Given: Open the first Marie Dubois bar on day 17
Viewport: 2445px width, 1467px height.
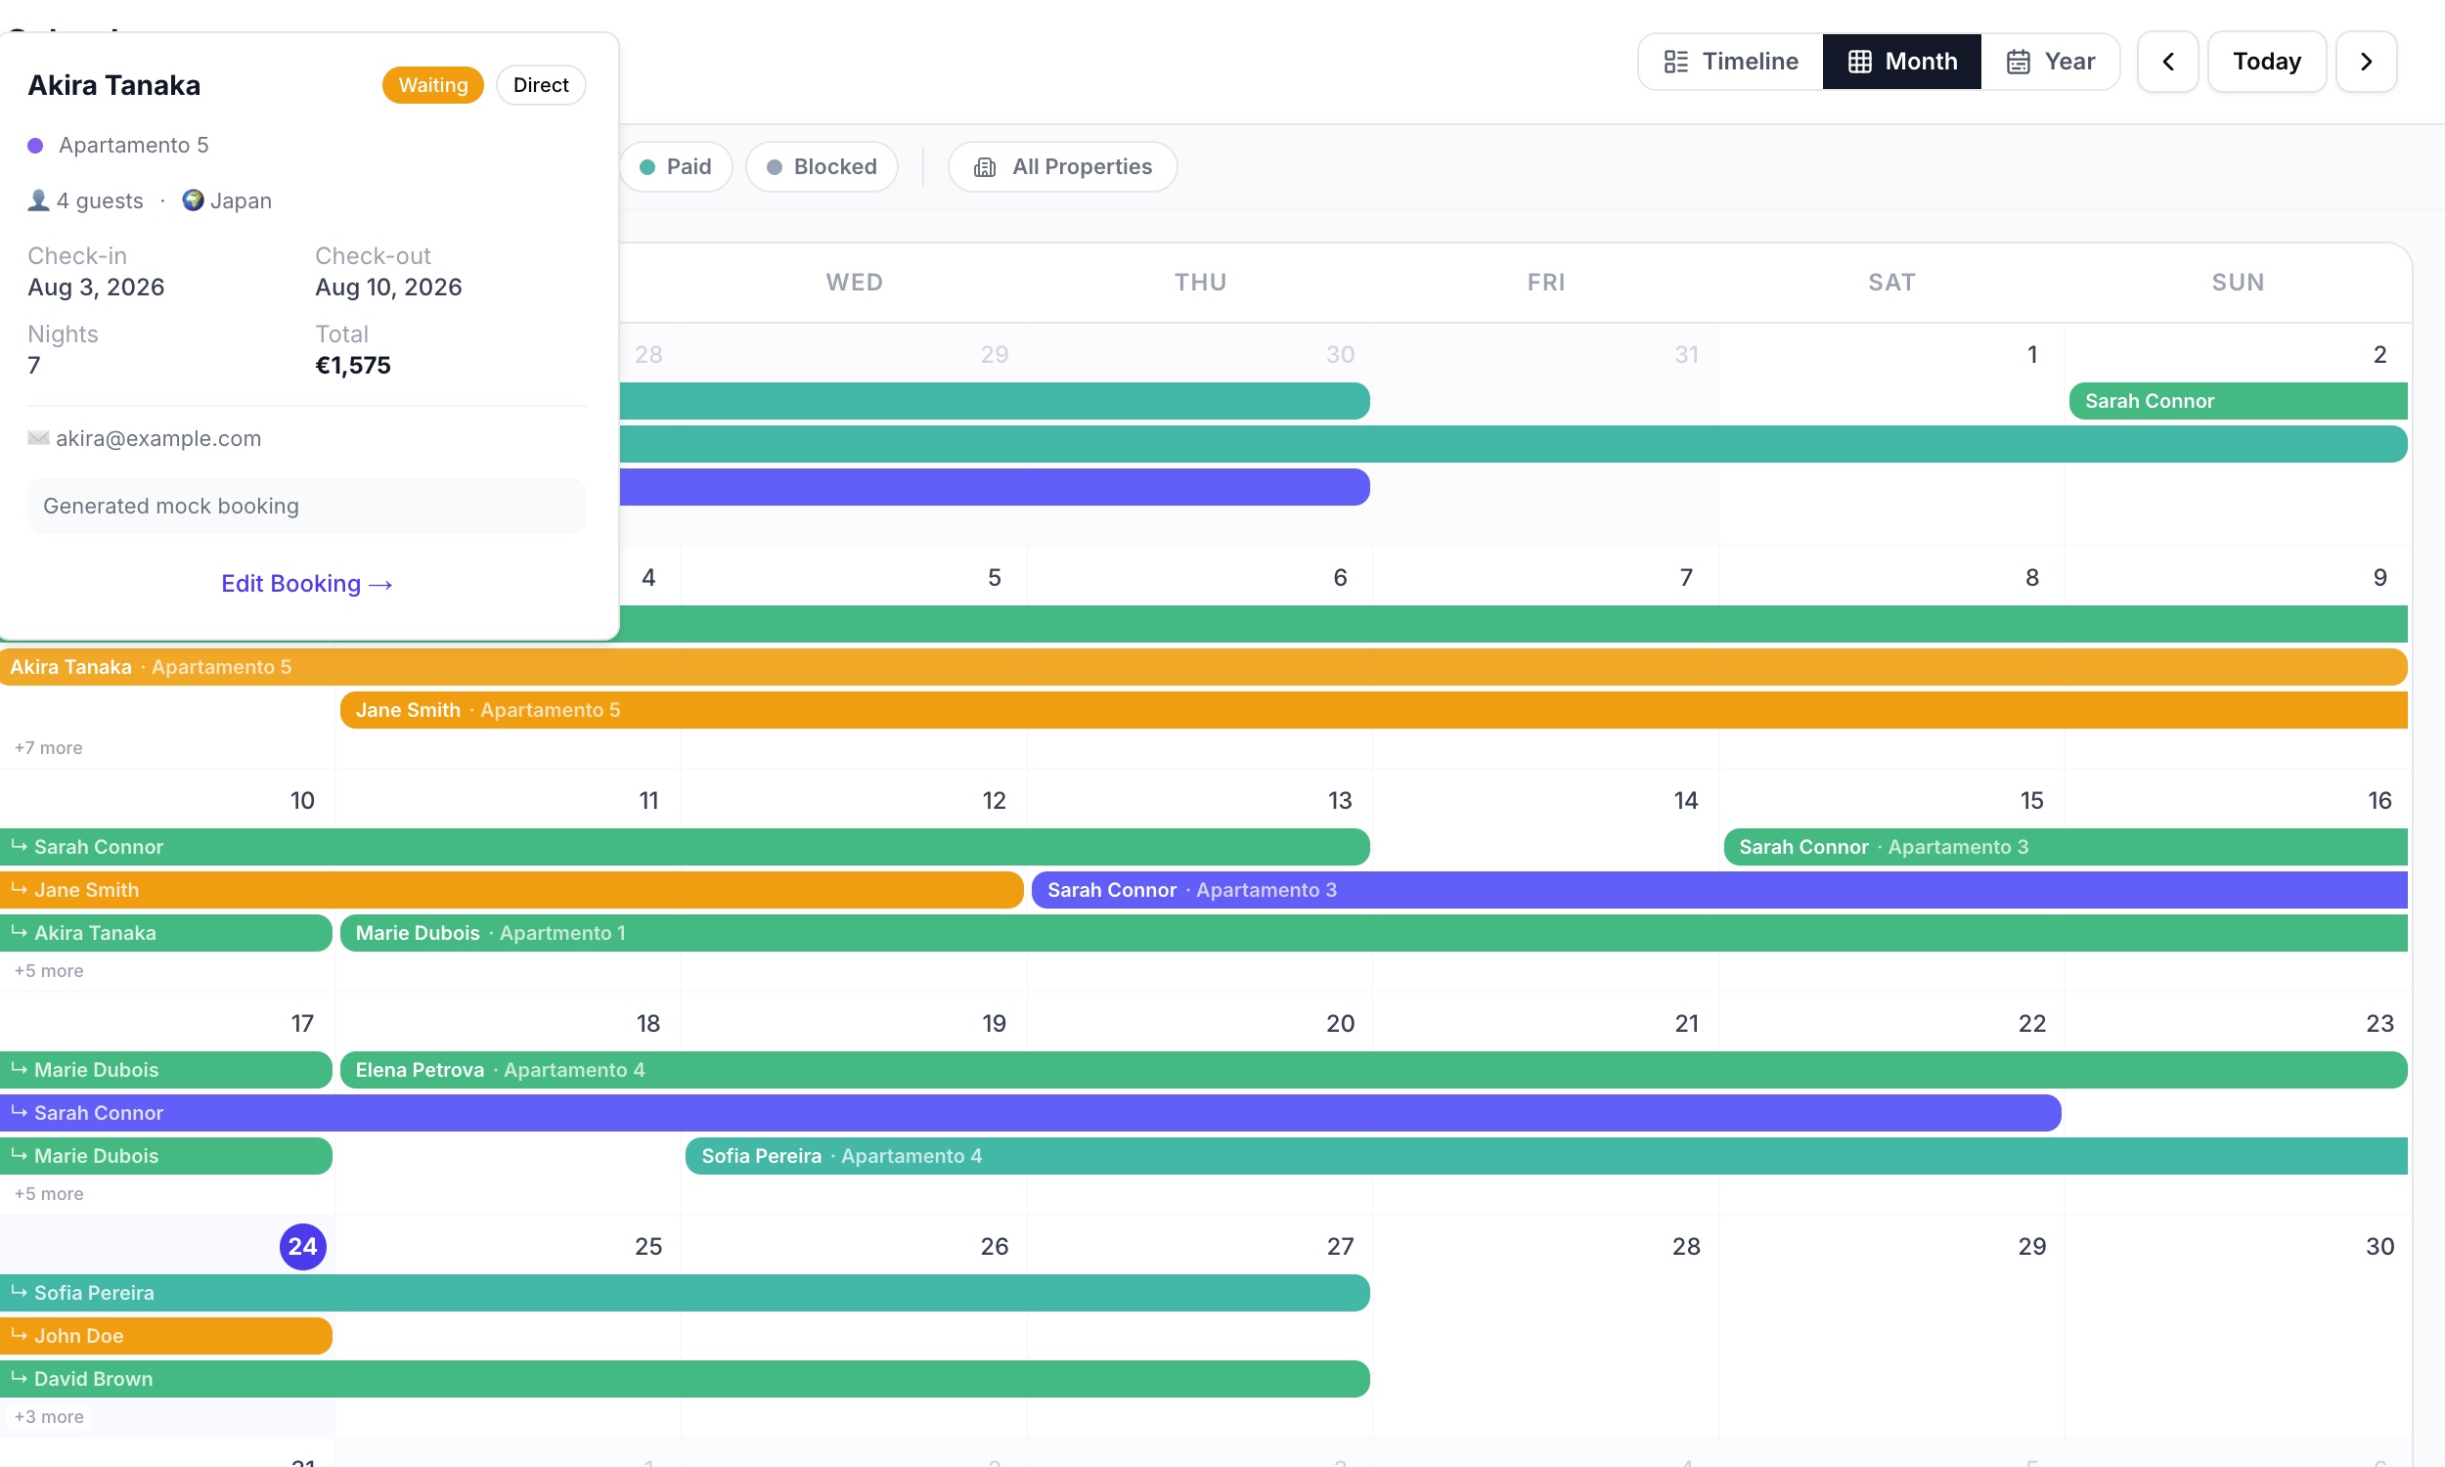Looking at the screenshot, I should [x=166, y=1070].
